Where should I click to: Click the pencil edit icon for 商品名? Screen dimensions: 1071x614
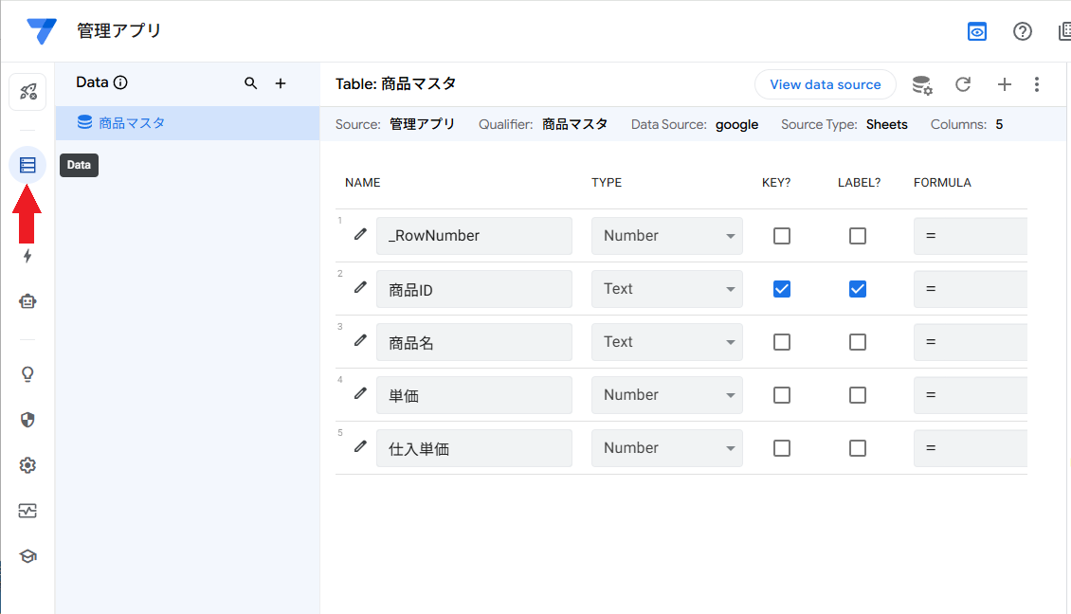click(x=360, y=340)
